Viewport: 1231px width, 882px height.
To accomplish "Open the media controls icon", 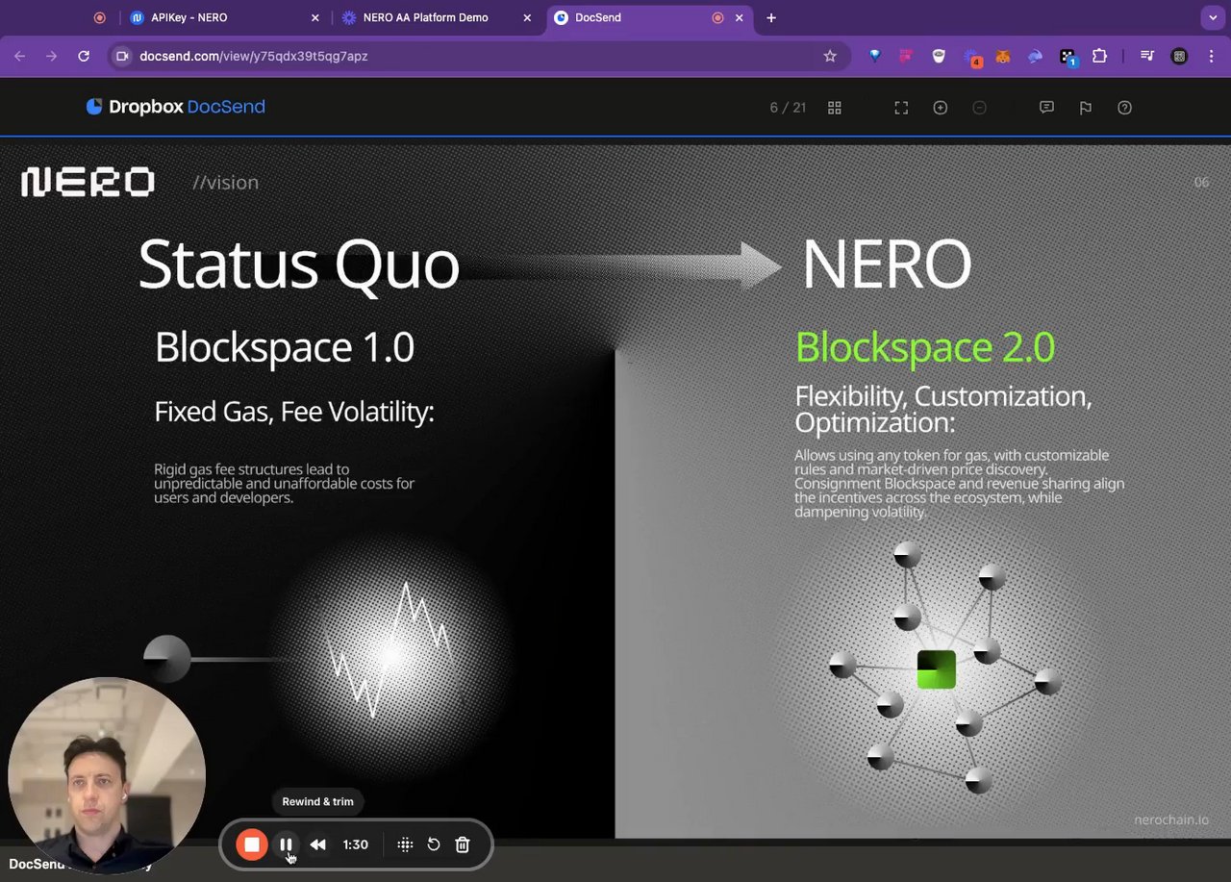I will 1146,56.
